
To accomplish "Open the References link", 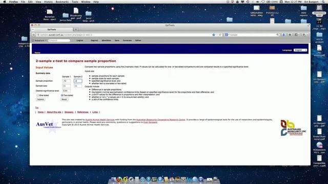I will (83, 112).
